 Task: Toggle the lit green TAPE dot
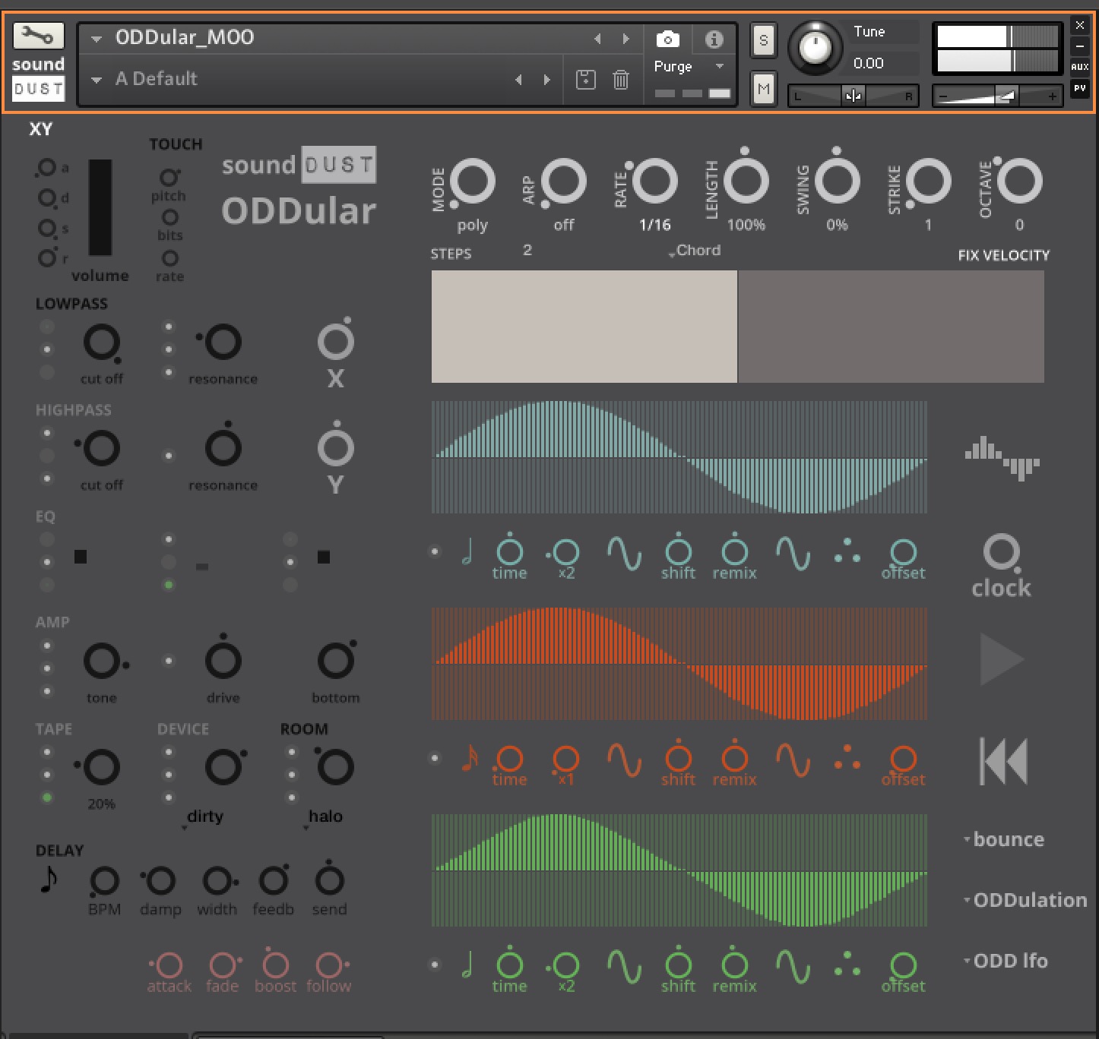click(47, 797)
